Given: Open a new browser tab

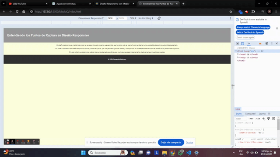Looking at the screenshot, I should point(183,4).
